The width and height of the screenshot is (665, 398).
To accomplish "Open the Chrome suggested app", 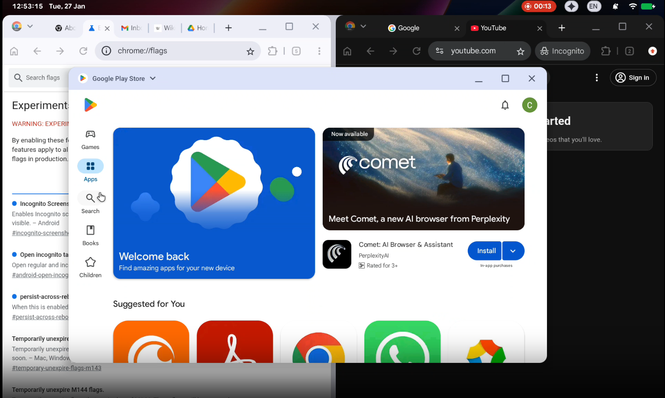I will [x=319, y=342].
